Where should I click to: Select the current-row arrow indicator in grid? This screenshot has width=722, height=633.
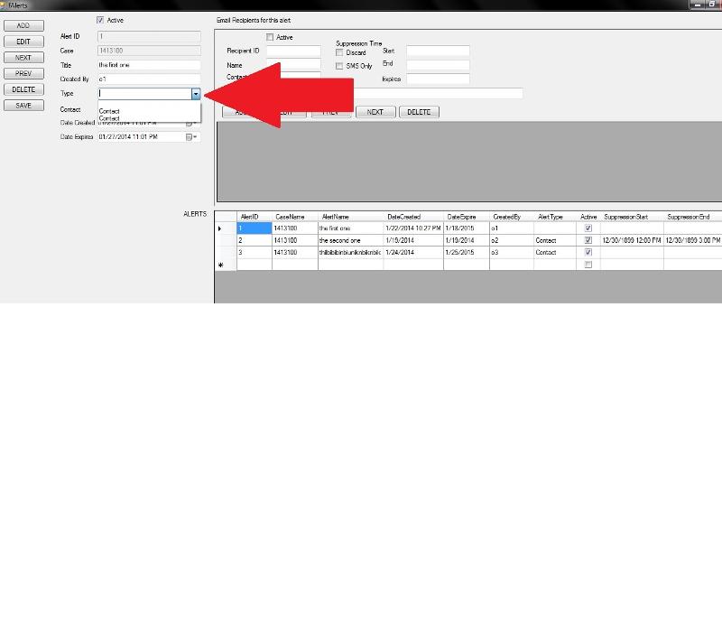221,228
